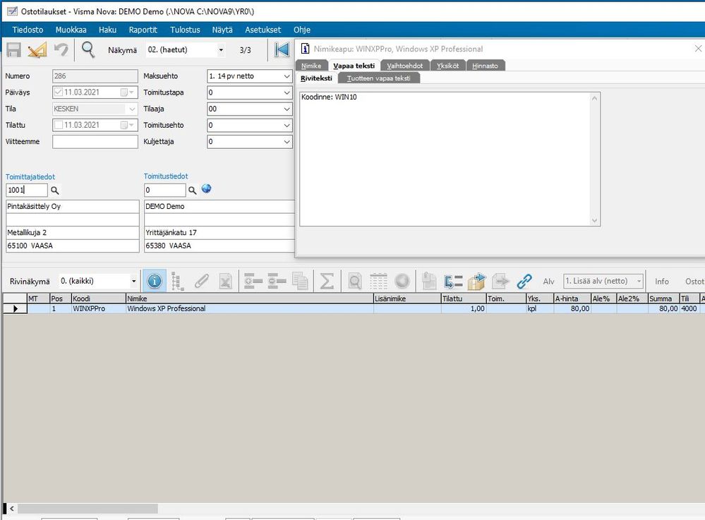Open the Tilaaja dropdown
The image size is (705, 520).
coord(287,109)
